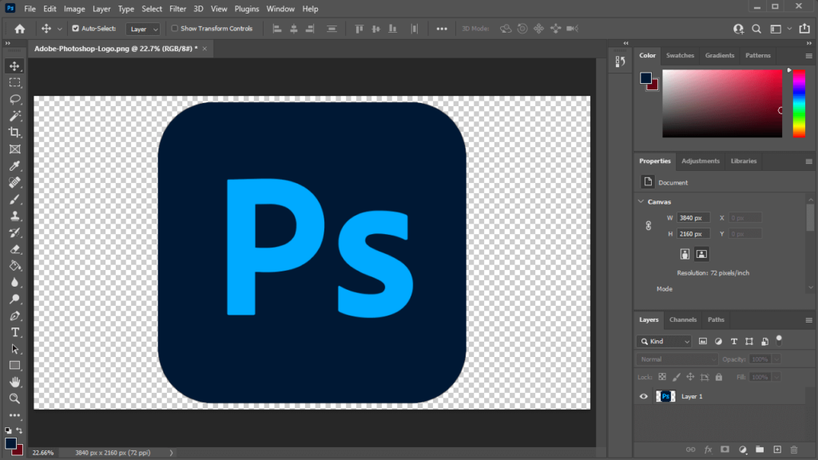The image size is (818, 460).
Task: Hide Layer 1 using its eye icon
Action: click(x=643, y=396)
